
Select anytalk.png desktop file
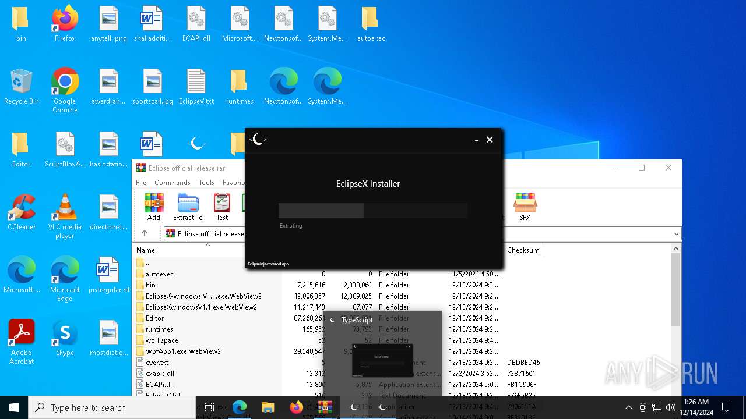(109, 24)
